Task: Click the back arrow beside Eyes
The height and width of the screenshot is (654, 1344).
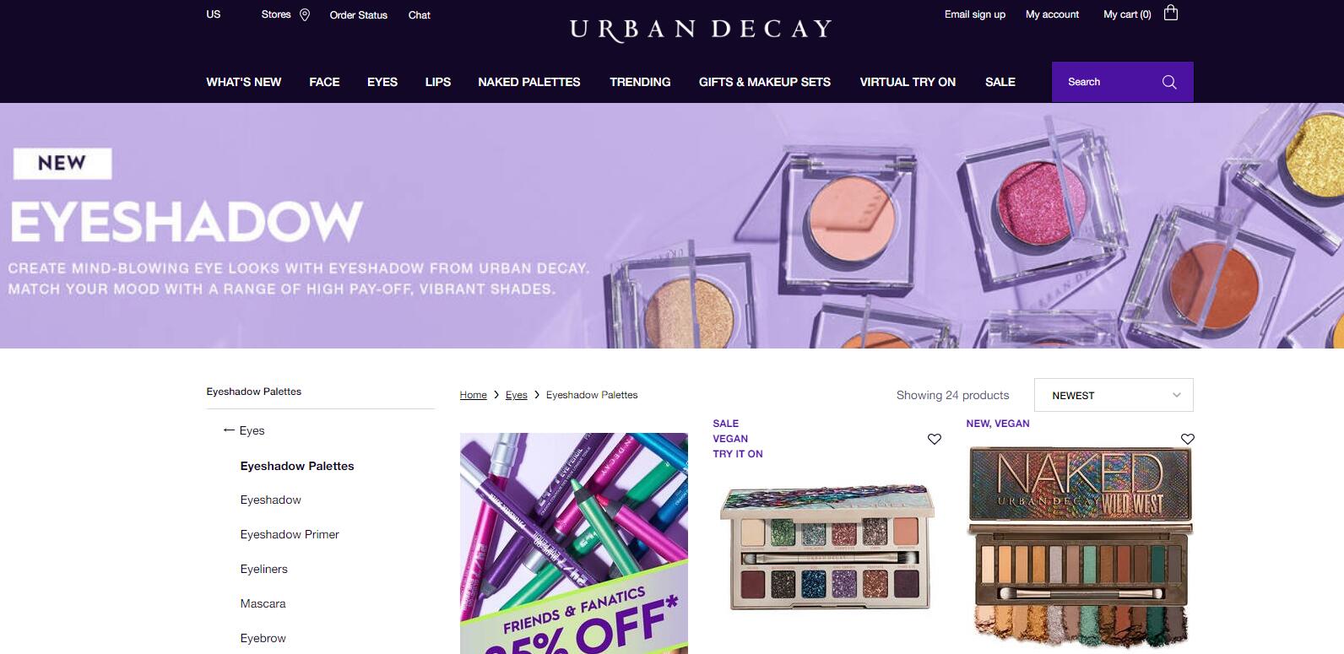Action: pyautogui.click(x=229, y=430)
